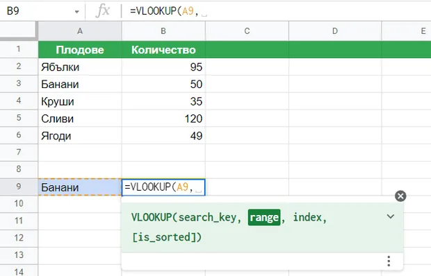Click cell A3 containing Банани
This screenshot has width=431, height=276.
pyautogui.click(x=80, y=84)
